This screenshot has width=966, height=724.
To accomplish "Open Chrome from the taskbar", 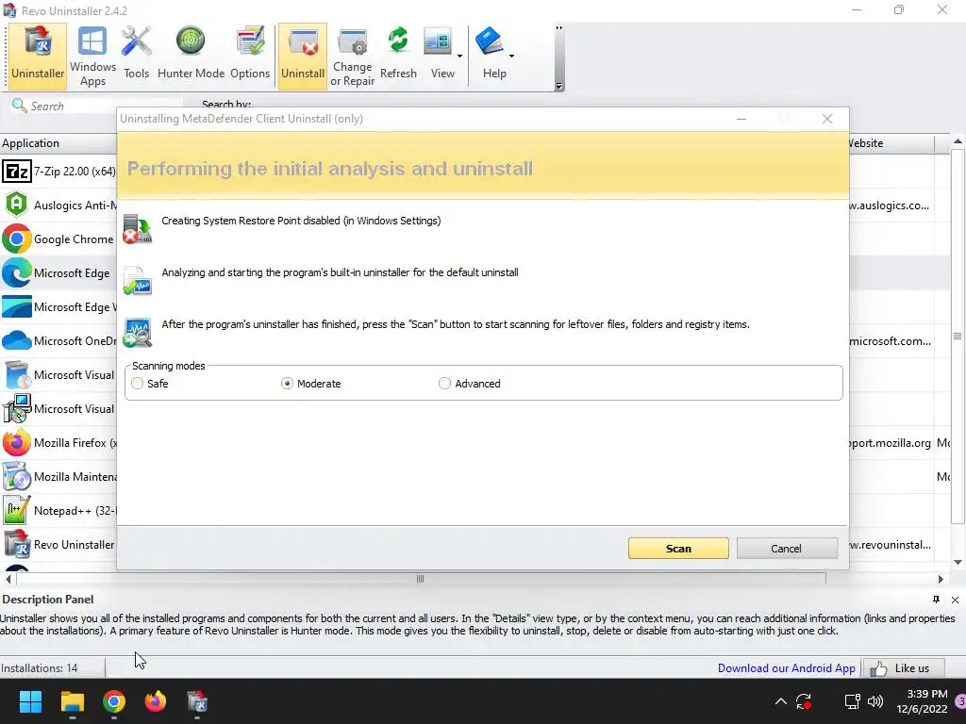I will click(x=114, y=701).
